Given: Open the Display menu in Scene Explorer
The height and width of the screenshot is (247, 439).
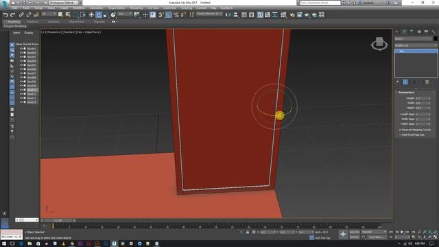Looking at the screenshot, I should tap(29, 33).
